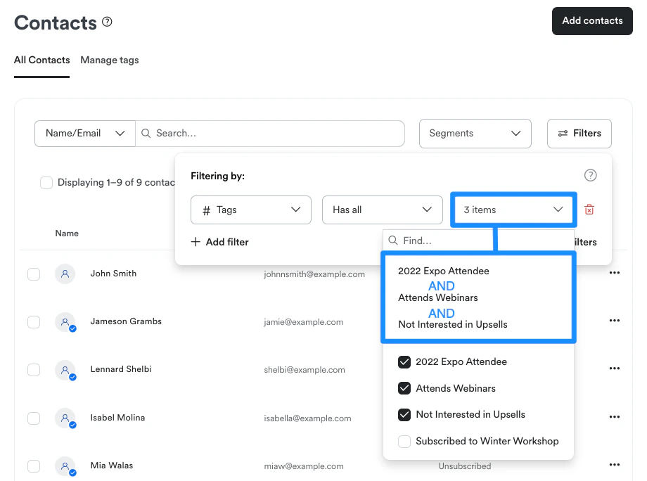647x481 pixels.
Task: Click the help icon in Filtering panel
Action: (591, 175)
